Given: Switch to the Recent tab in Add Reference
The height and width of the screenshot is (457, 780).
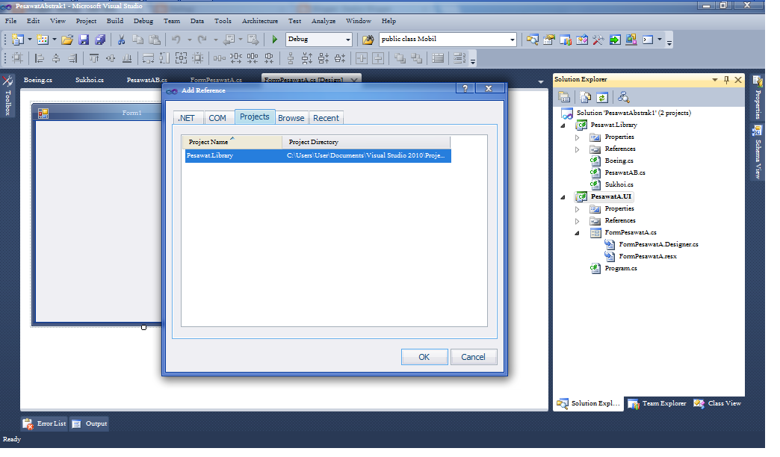Looking at the screenshot, I should (326, 118).
